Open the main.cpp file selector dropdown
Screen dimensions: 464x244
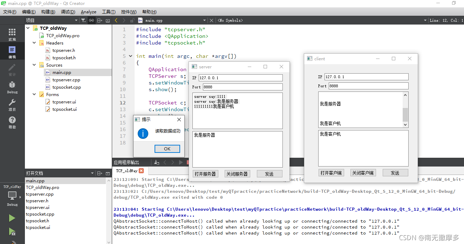pyautogui.click(x=205, y=20)
